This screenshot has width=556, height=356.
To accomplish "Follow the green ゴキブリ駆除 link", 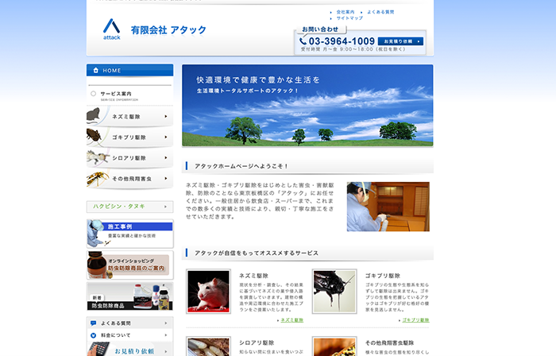I will click(415, 320).
